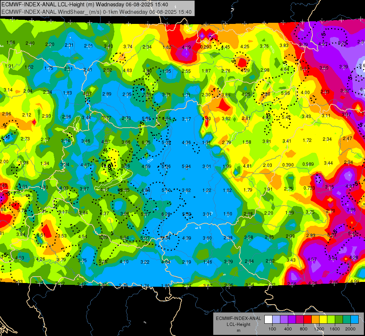Click the 1600 label under the legend
365x336 pixels.
[x=334, y=329]
